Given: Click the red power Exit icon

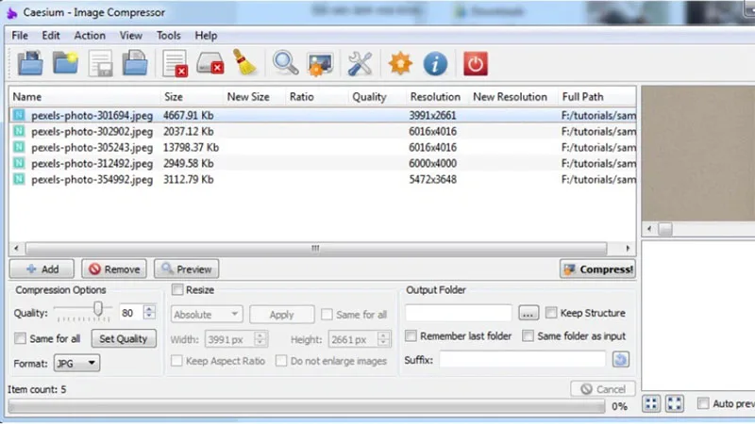Looking at the screenshot, I should point(476,63).
